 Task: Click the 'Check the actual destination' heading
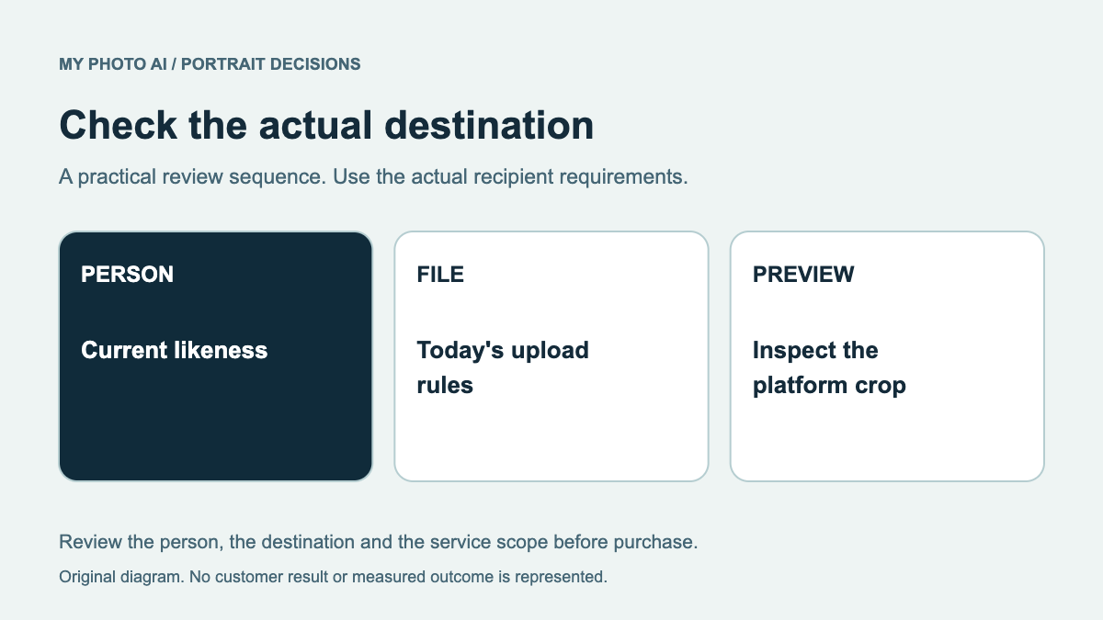point(326,125)
